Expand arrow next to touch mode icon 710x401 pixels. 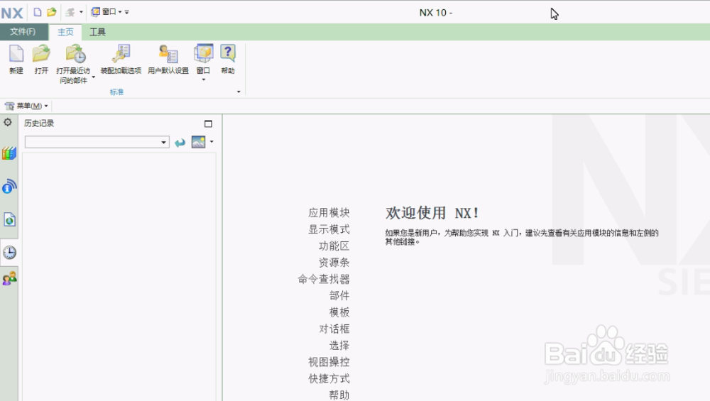(x=81, y=12)
